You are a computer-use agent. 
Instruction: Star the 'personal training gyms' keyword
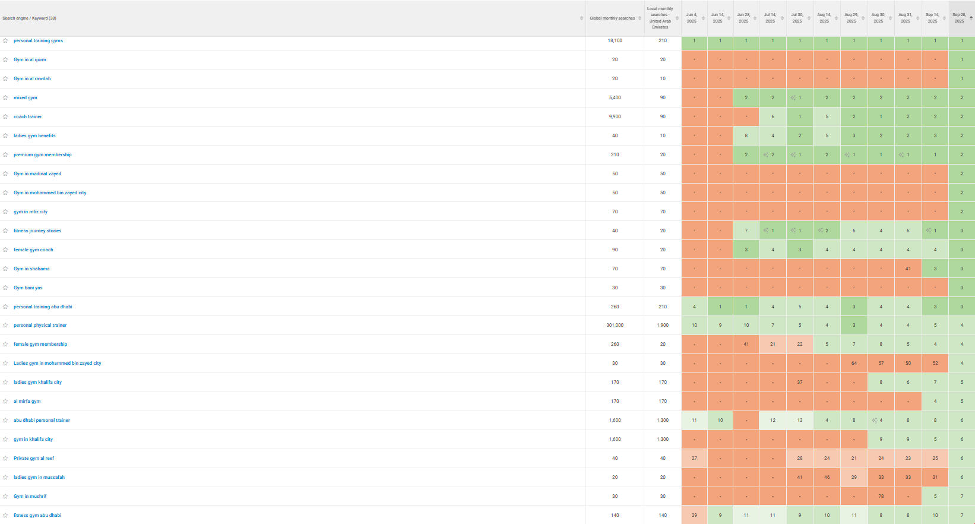[5, 41]
